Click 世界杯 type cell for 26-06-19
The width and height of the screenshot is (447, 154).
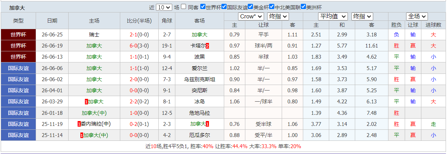tap(18, 46)
